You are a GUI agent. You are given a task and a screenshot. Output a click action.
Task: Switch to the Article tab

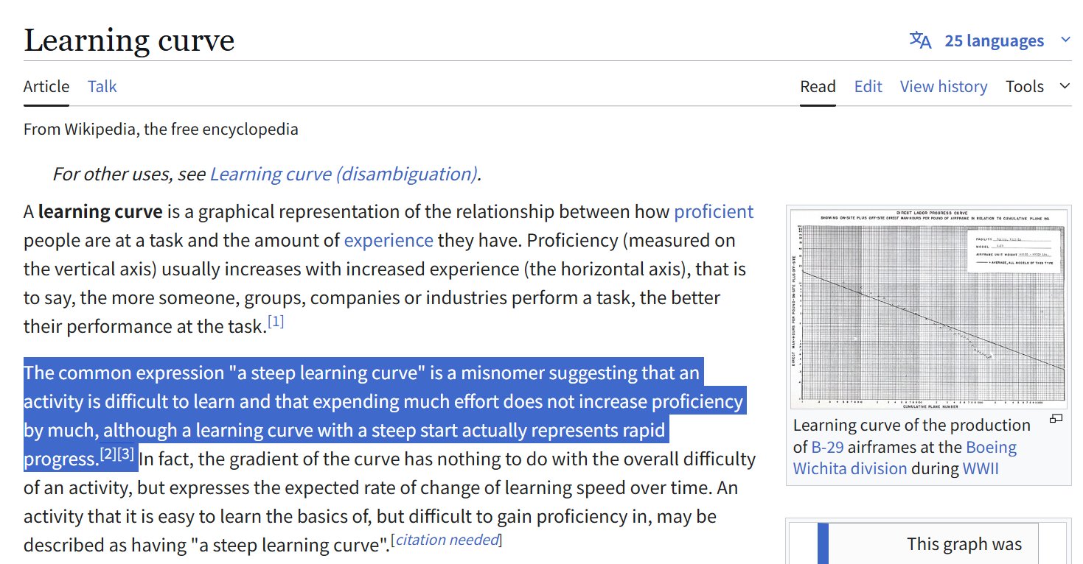point(46,87)
